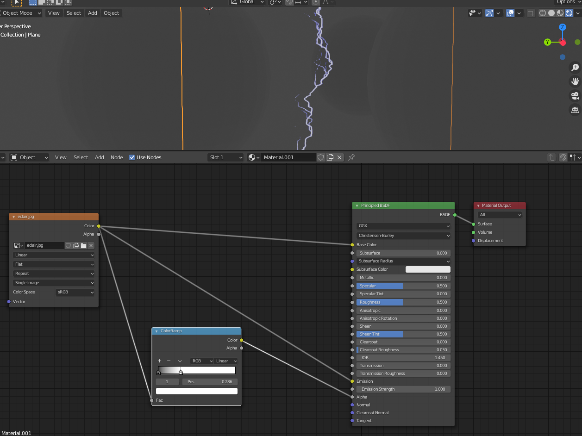Open the Color Space sRGB dropdown
Screen dimensions: 582x436
[x=75, y=292]
